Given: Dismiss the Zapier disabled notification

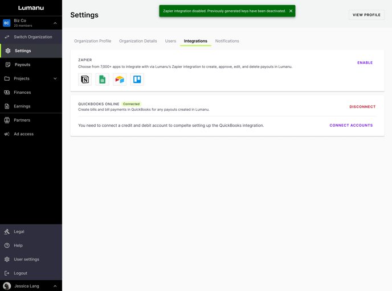Looking at the screenshot, I should pyautogui.click(x=291, y=11).
